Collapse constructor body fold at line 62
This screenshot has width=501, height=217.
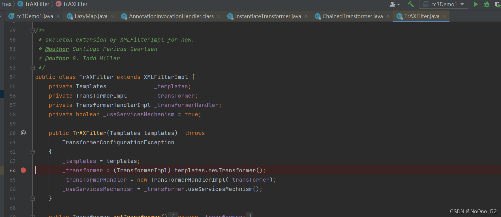[33, 152]
